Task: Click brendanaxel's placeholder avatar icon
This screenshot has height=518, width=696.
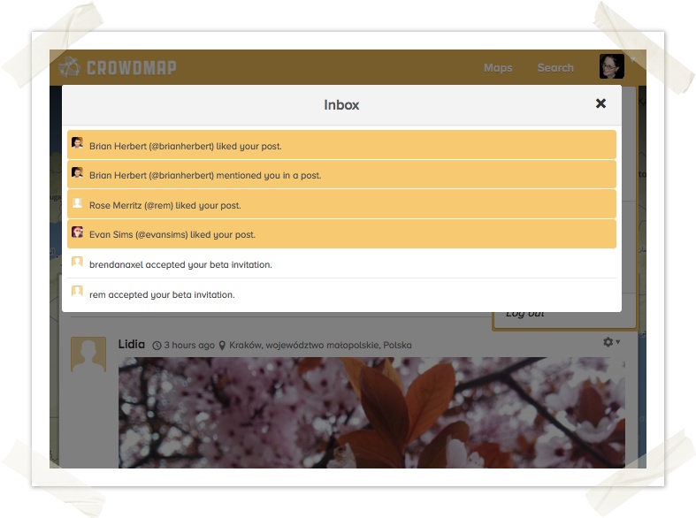Action: tap(78, 263)
